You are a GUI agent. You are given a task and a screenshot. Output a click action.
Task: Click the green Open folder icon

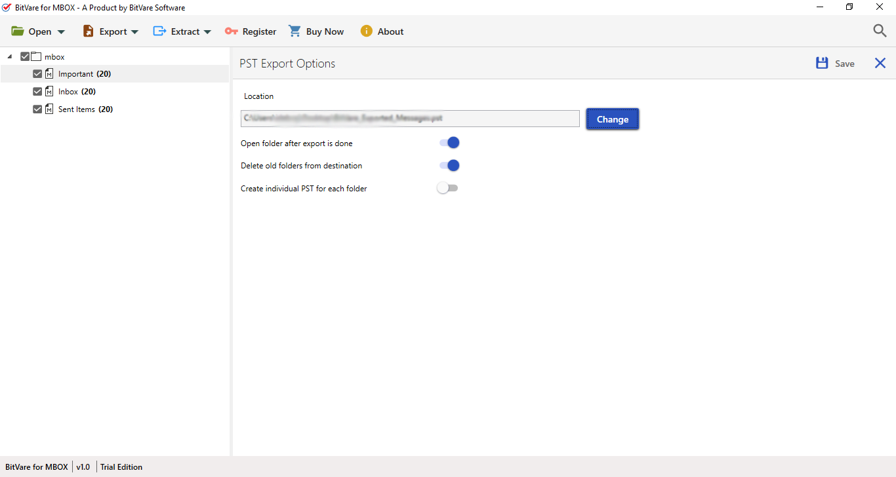18,31
